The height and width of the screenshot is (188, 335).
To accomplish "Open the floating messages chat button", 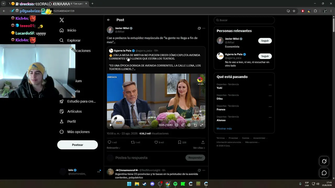I will 324,173.
